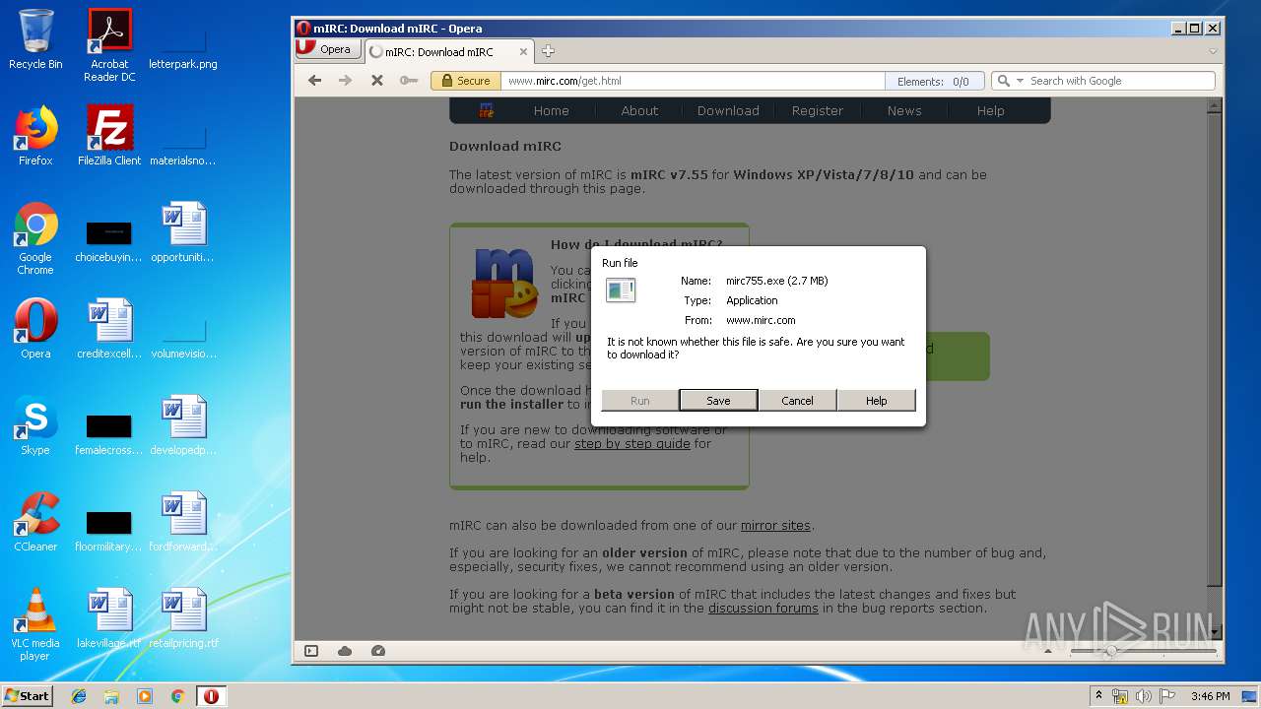
Task: Select the retailpricing.rtf document
Action: (183, 618)
